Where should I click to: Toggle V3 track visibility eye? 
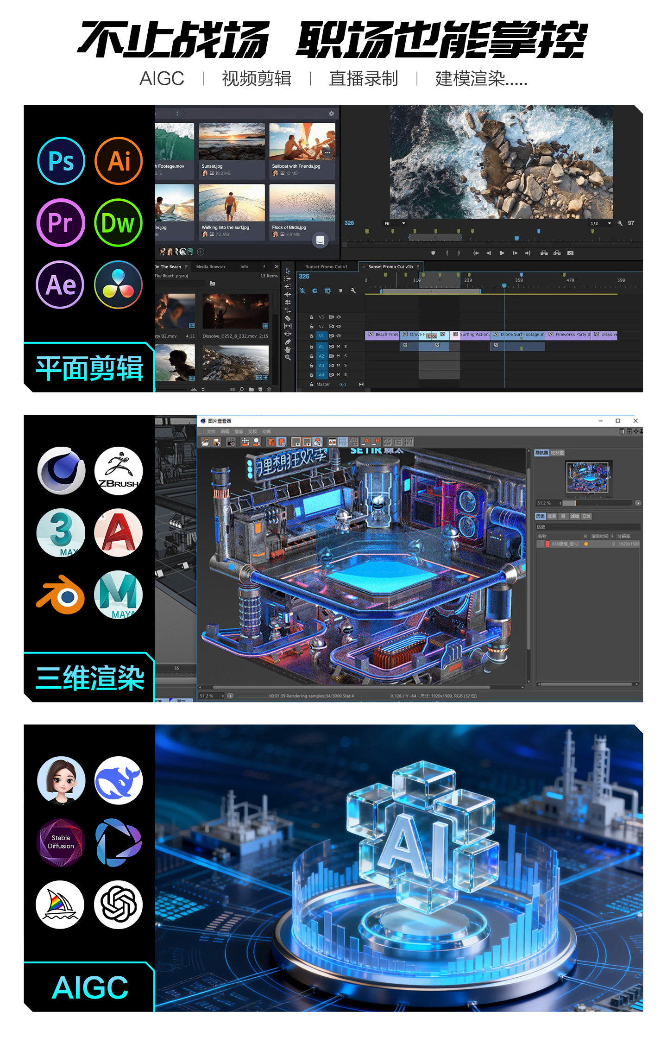pos(339,317)
